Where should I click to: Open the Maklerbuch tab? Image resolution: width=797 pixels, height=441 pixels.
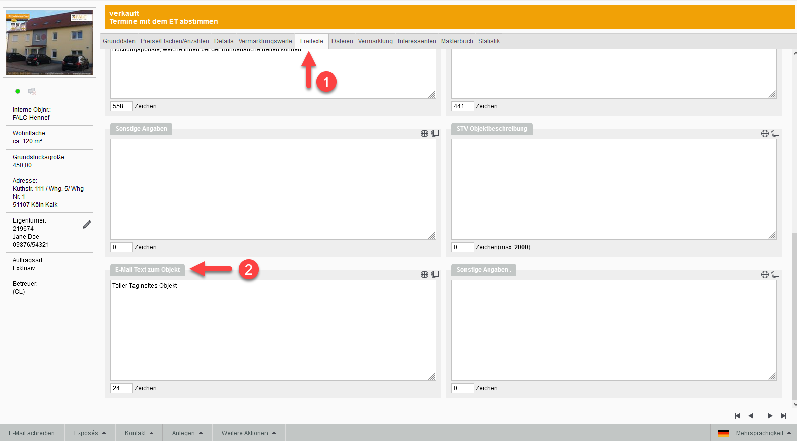coord(457,41)
